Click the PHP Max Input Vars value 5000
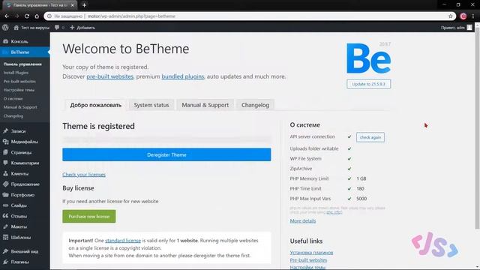 pyautogui.click(x=361, y=199)
